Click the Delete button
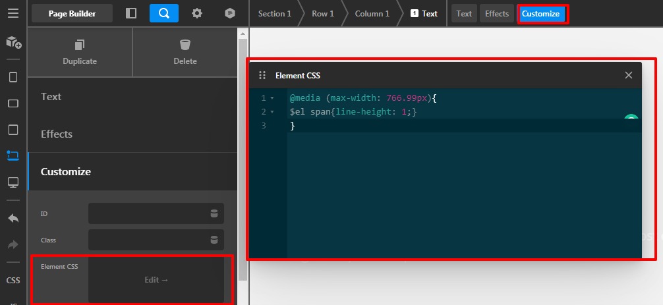Viewport: 663px width, 305px height. [185, 52]
